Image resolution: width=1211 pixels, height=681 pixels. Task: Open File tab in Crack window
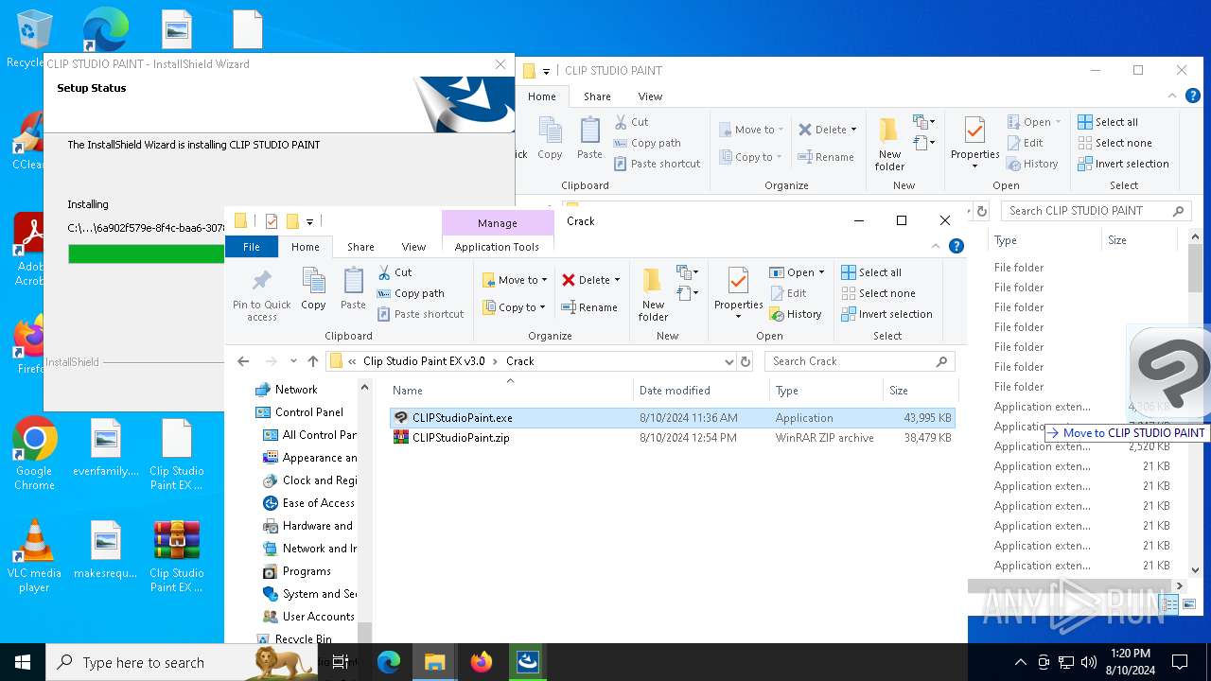click(x=252, y=247)
